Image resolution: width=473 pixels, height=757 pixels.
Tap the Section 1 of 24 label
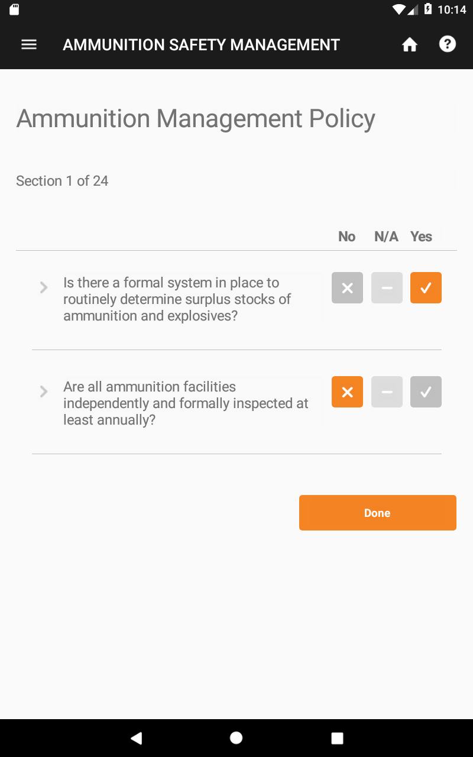(x=62, y=181)
